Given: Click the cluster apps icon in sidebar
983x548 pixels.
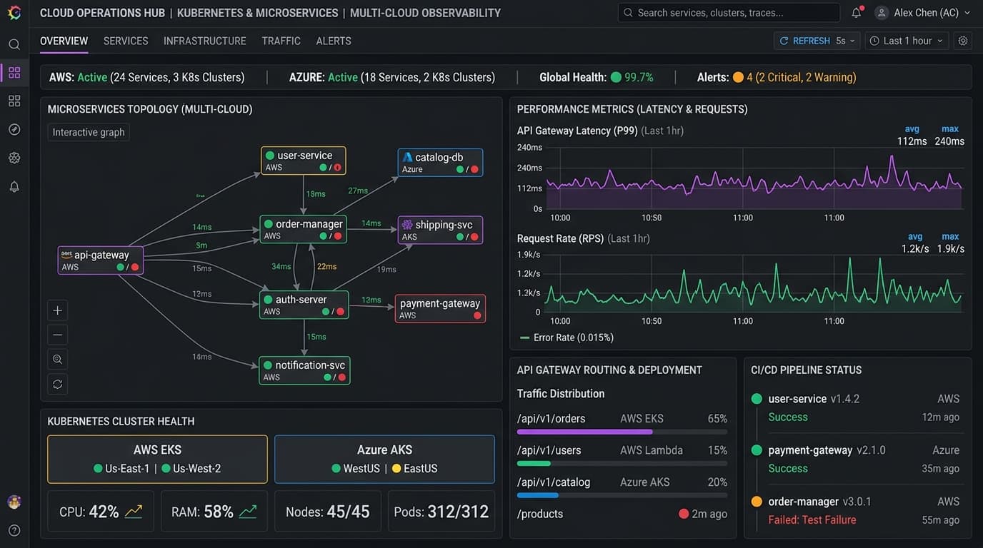Looking at the screenshot, I should tap(14, 101).
